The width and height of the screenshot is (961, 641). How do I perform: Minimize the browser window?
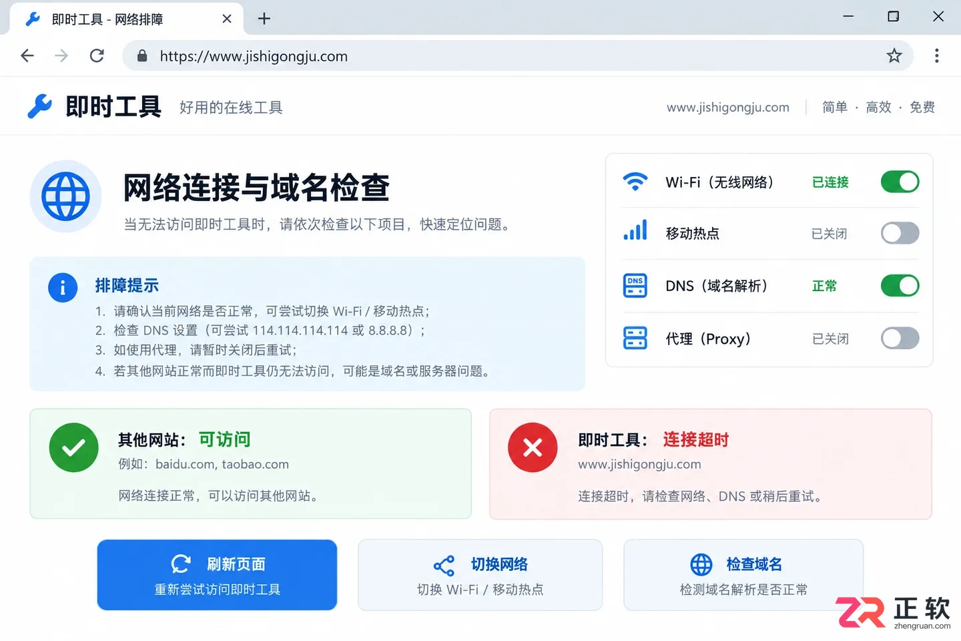[848, 16]
